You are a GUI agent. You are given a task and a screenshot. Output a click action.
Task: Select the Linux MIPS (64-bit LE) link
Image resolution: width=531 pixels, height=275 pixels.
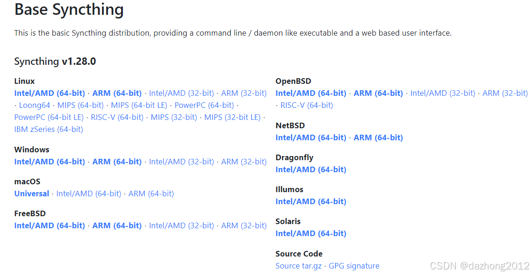pos(139,105)
